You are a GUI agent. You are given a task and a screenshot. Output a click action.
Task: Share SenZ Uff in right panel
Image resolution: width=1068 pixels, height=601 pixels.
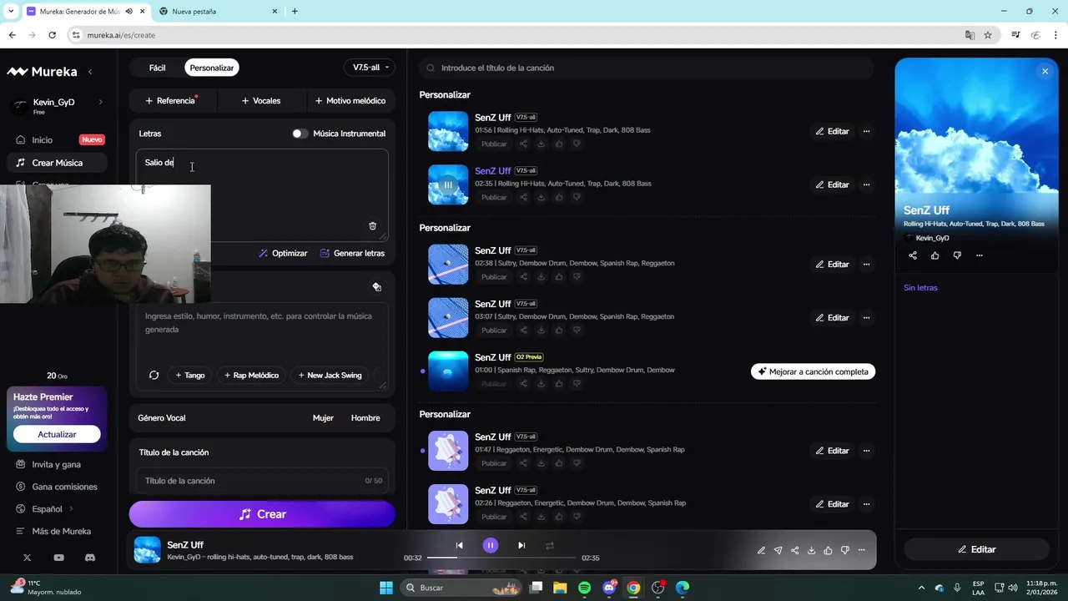(913, 255)
